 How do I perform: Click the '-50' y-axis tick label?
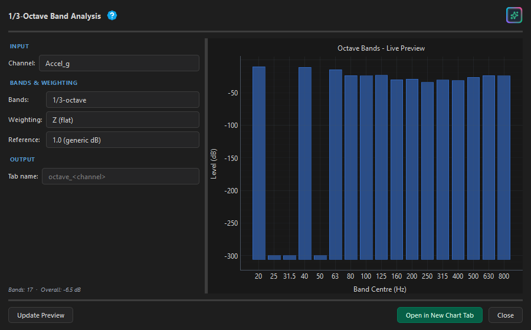click(232, 93)
